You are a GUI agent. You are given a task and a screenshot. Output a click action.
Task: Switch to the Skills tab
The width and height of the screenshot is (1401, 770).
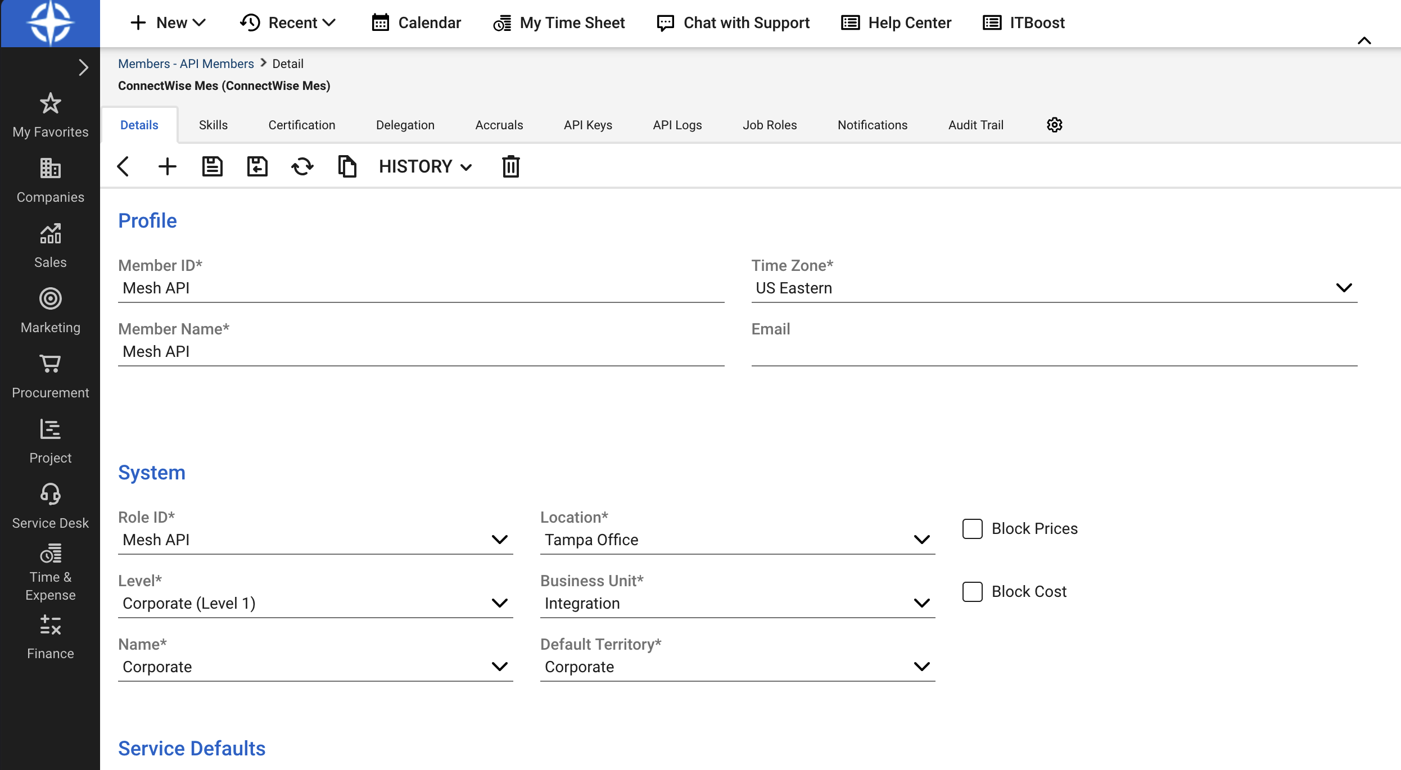tap(214, 125)
